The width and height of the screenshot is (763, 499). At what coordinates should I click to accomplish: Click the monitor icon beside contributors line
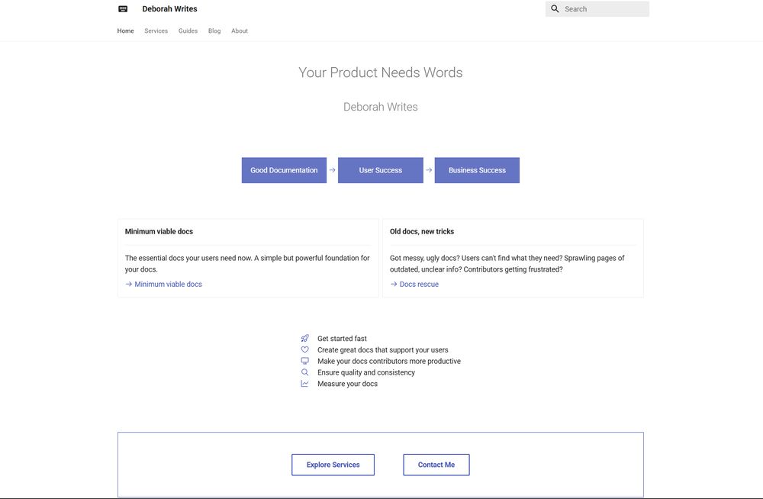click(x=304, y=360)
